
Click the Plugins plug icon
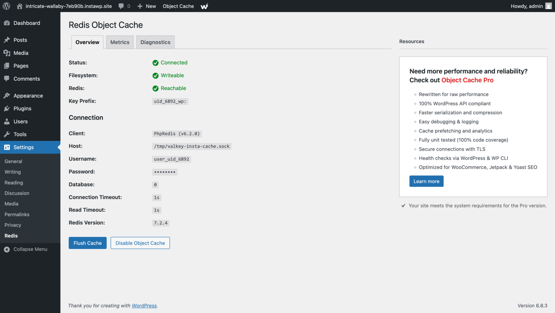click(7, 108)
